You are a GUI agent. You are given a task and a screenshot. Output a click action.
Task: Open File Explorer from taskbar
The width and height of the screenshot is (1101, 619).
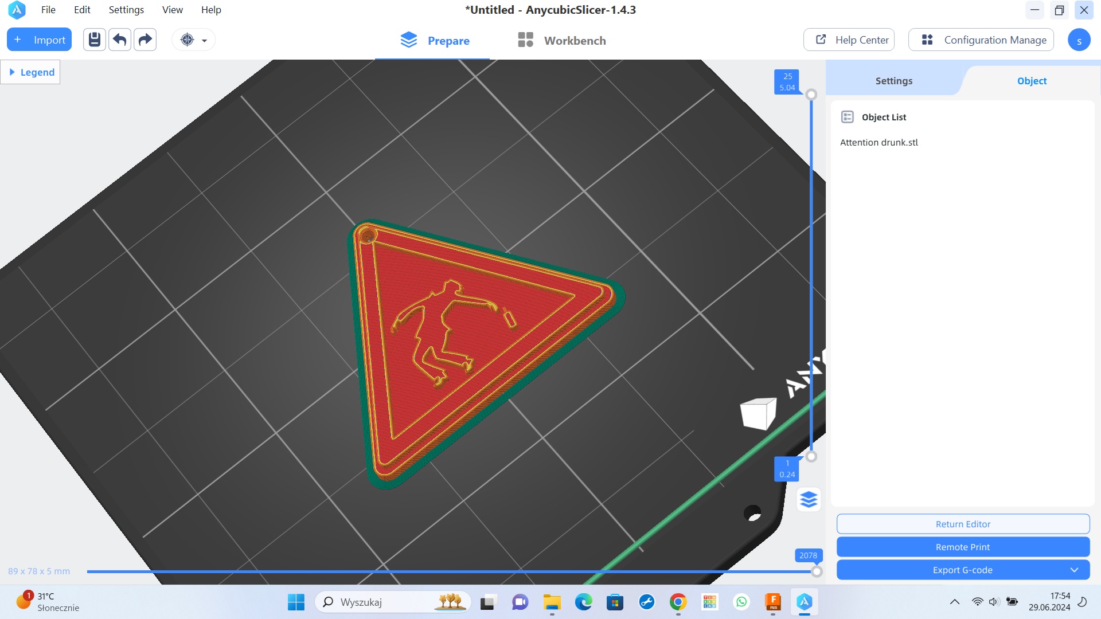click(x=552, y=602)
